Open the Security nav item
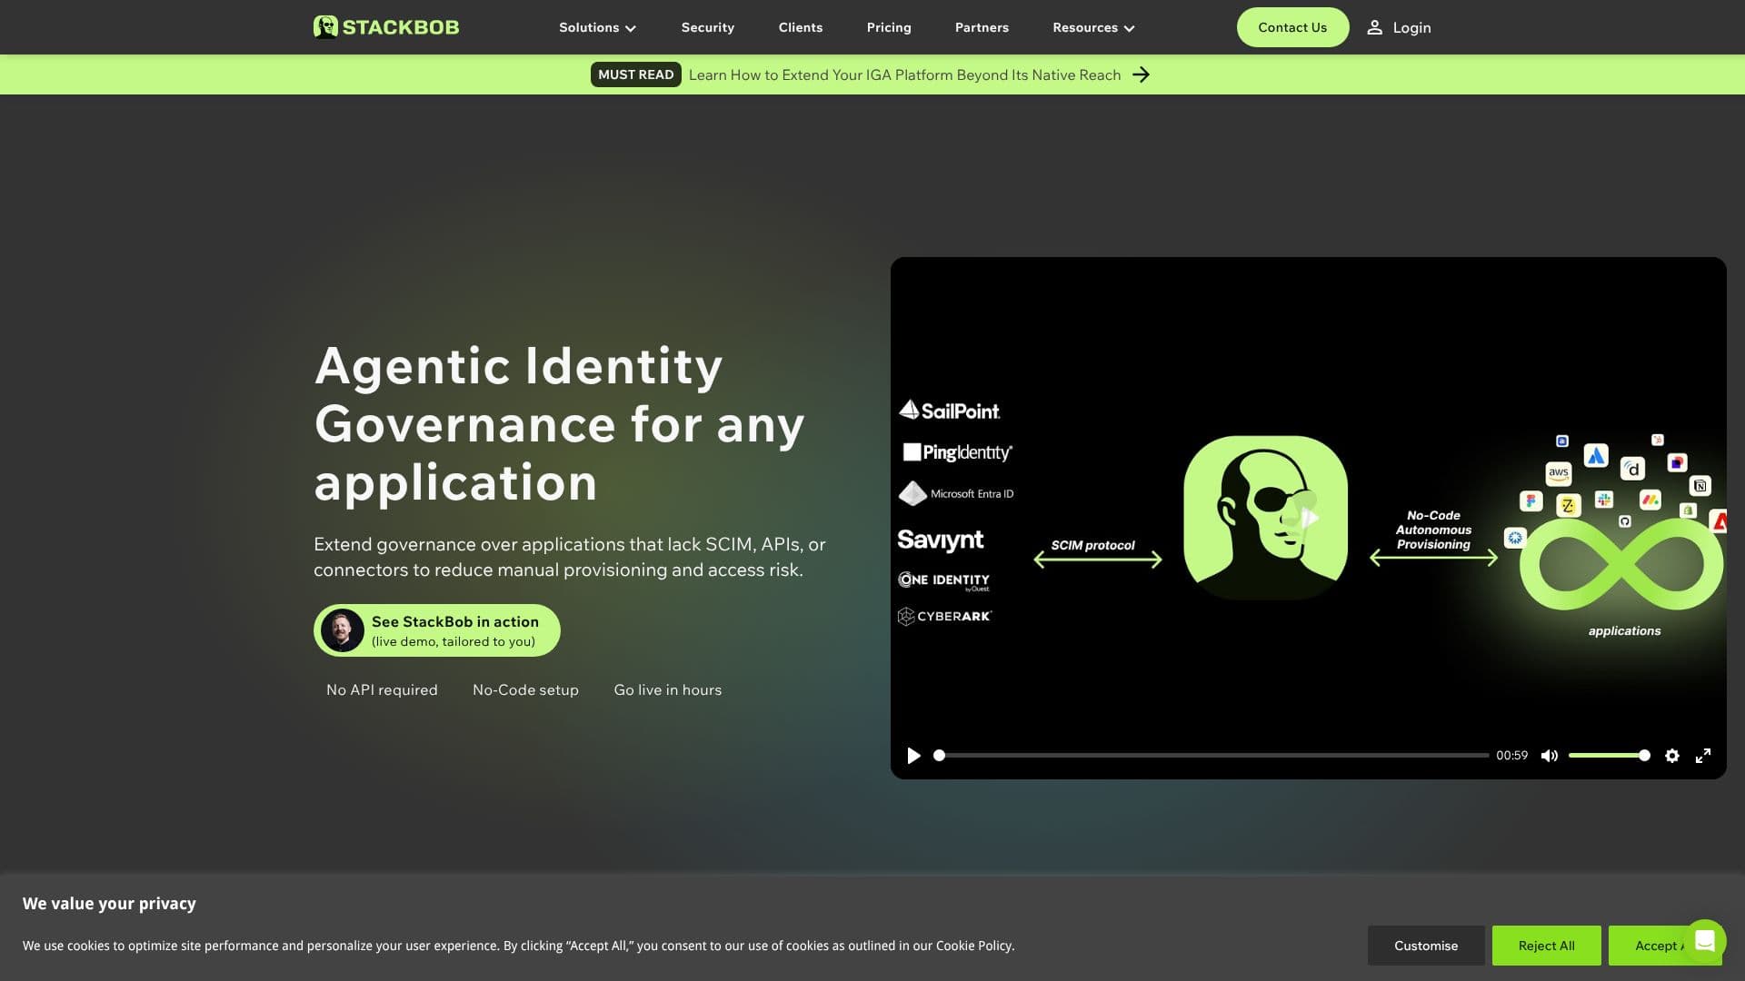The width and height of the screenshot is (1745, 981). pos(707,27)
